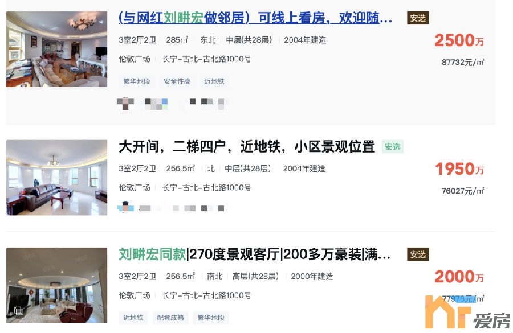Click the dark 安选 badge on first listing
Image resolution: width=513 pixels, height=333 pixels.
[x=418, y=18]
